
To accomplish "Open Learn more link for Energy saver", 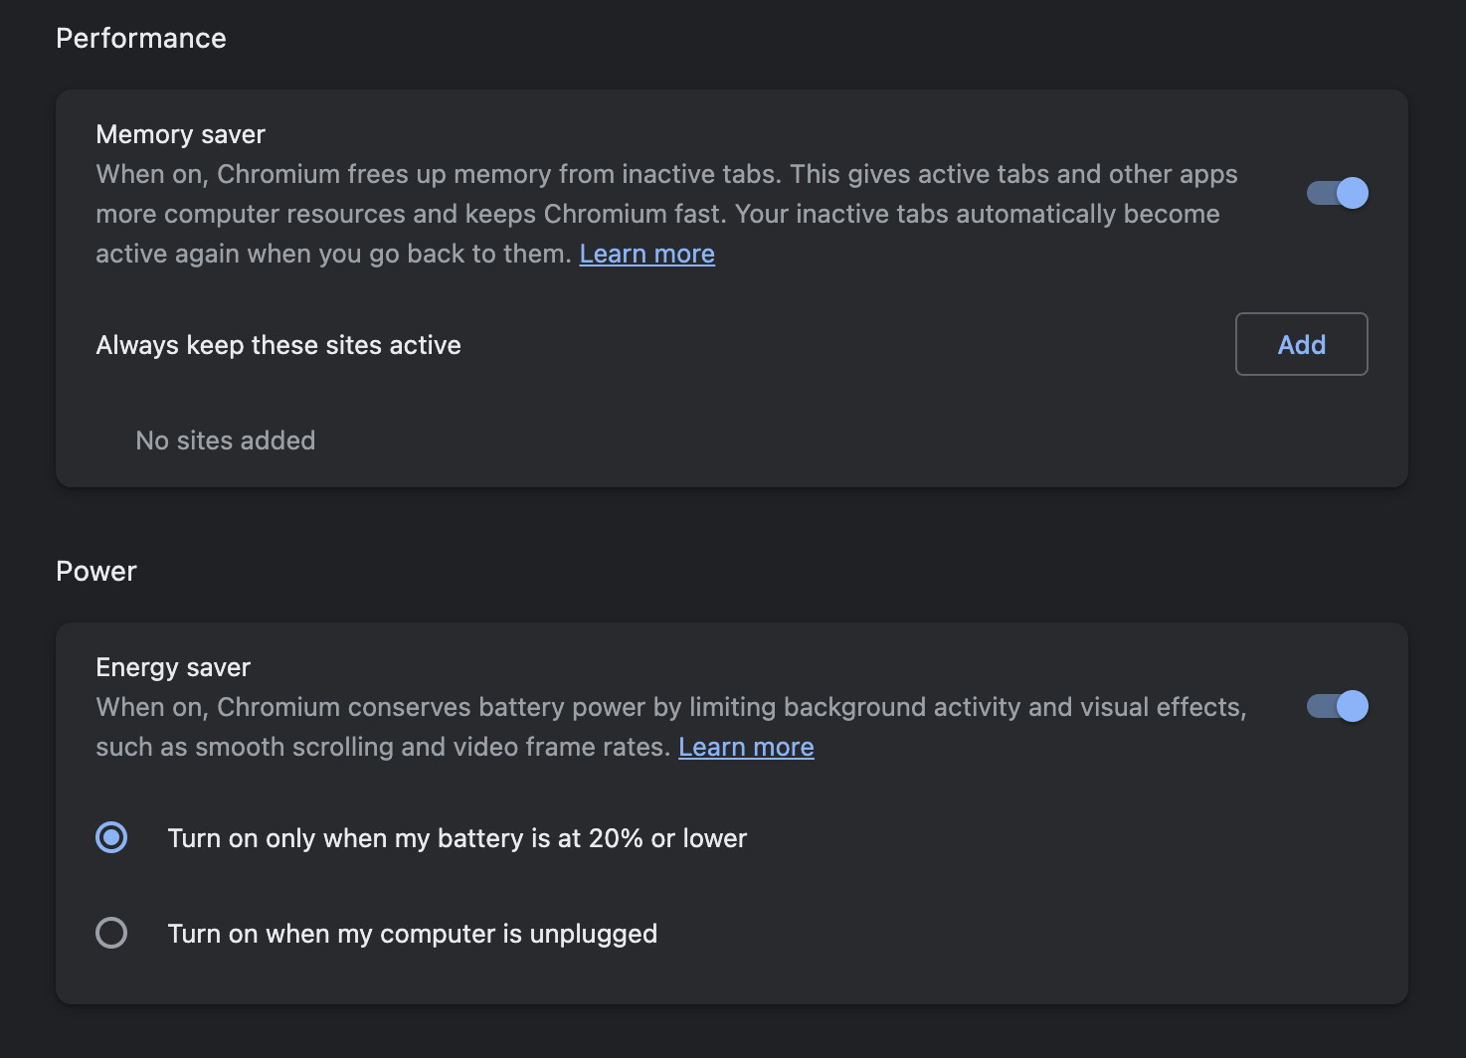I will 746,747.
